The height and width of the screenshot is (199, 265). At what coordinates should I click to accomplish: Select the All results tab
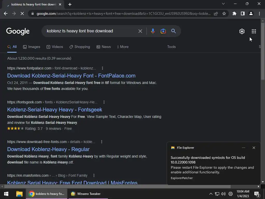coord(12,47)
